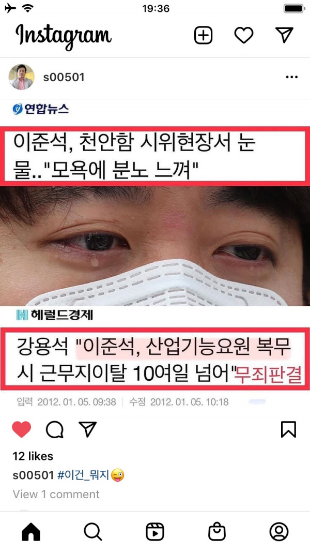View the 12 likes list
This screenshot has width=310, height=552.
[33, 456]
